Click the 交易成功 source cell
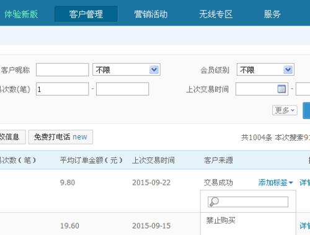Image resolution: width=310 pixels, height=235 pixels. (218, 183)
